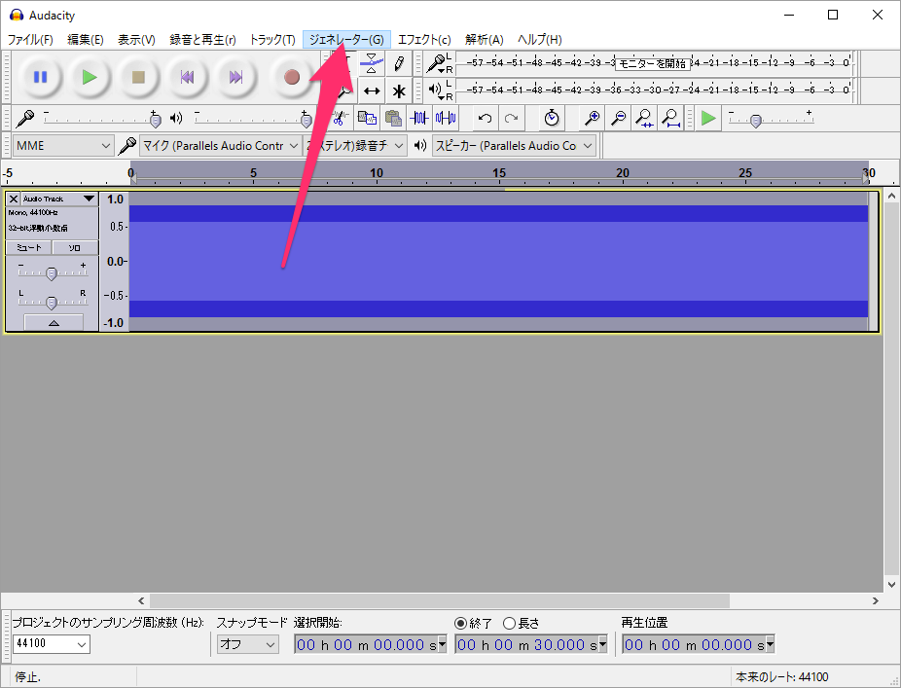901x688 pixels.
Task: Click the Copy toolbar icon
Action: click(x=367, y=119)
